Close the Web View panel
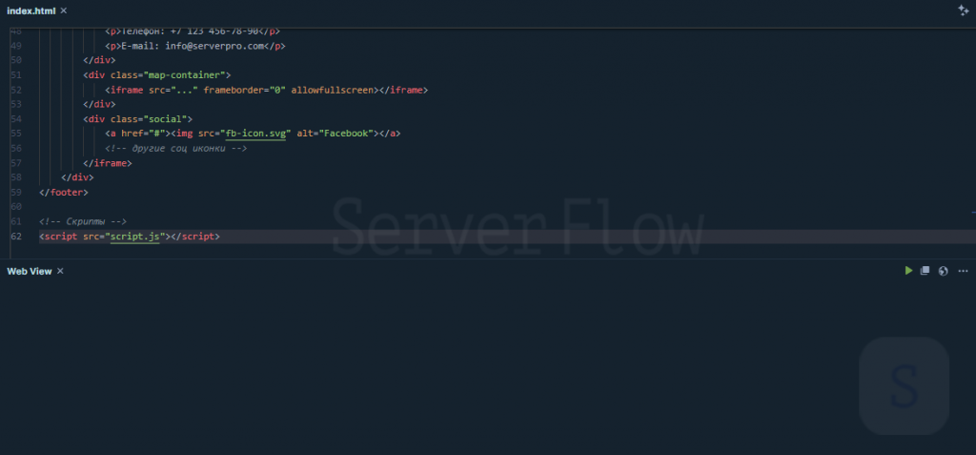This screenshot has width=976, height=455. (x=60, y=271)
